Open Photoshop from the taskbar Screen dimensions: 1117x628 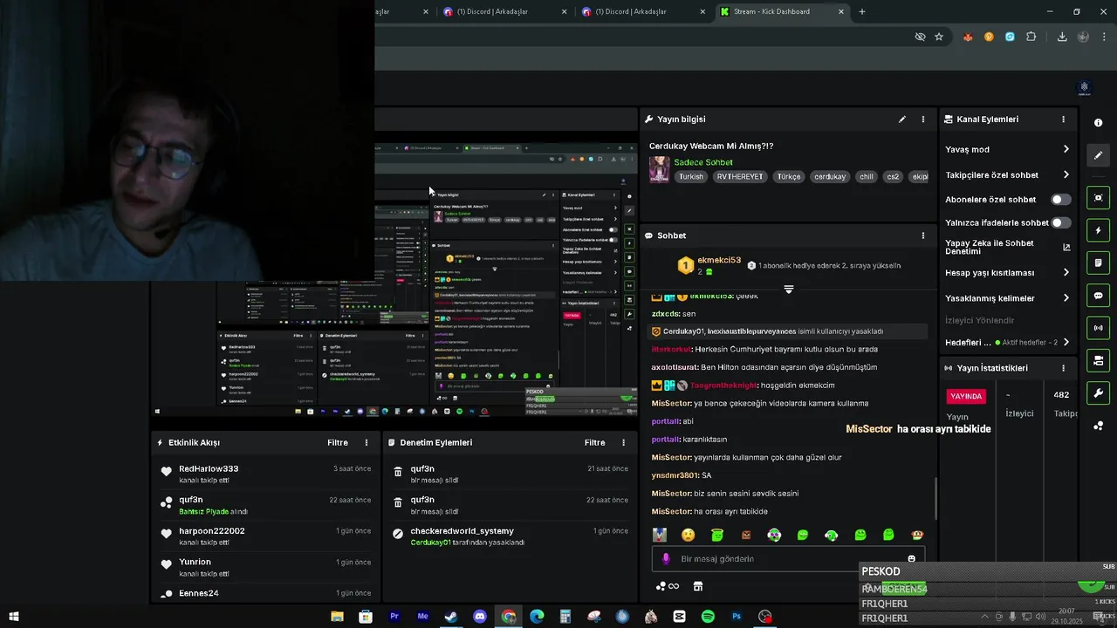tap(737, 617)
